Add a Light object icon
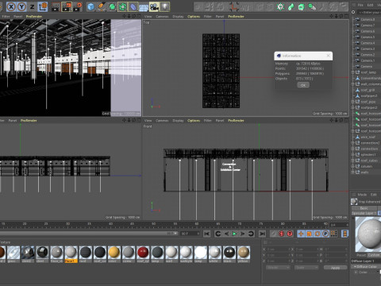This screenshot has width=381, height=286. click(165, 6)
